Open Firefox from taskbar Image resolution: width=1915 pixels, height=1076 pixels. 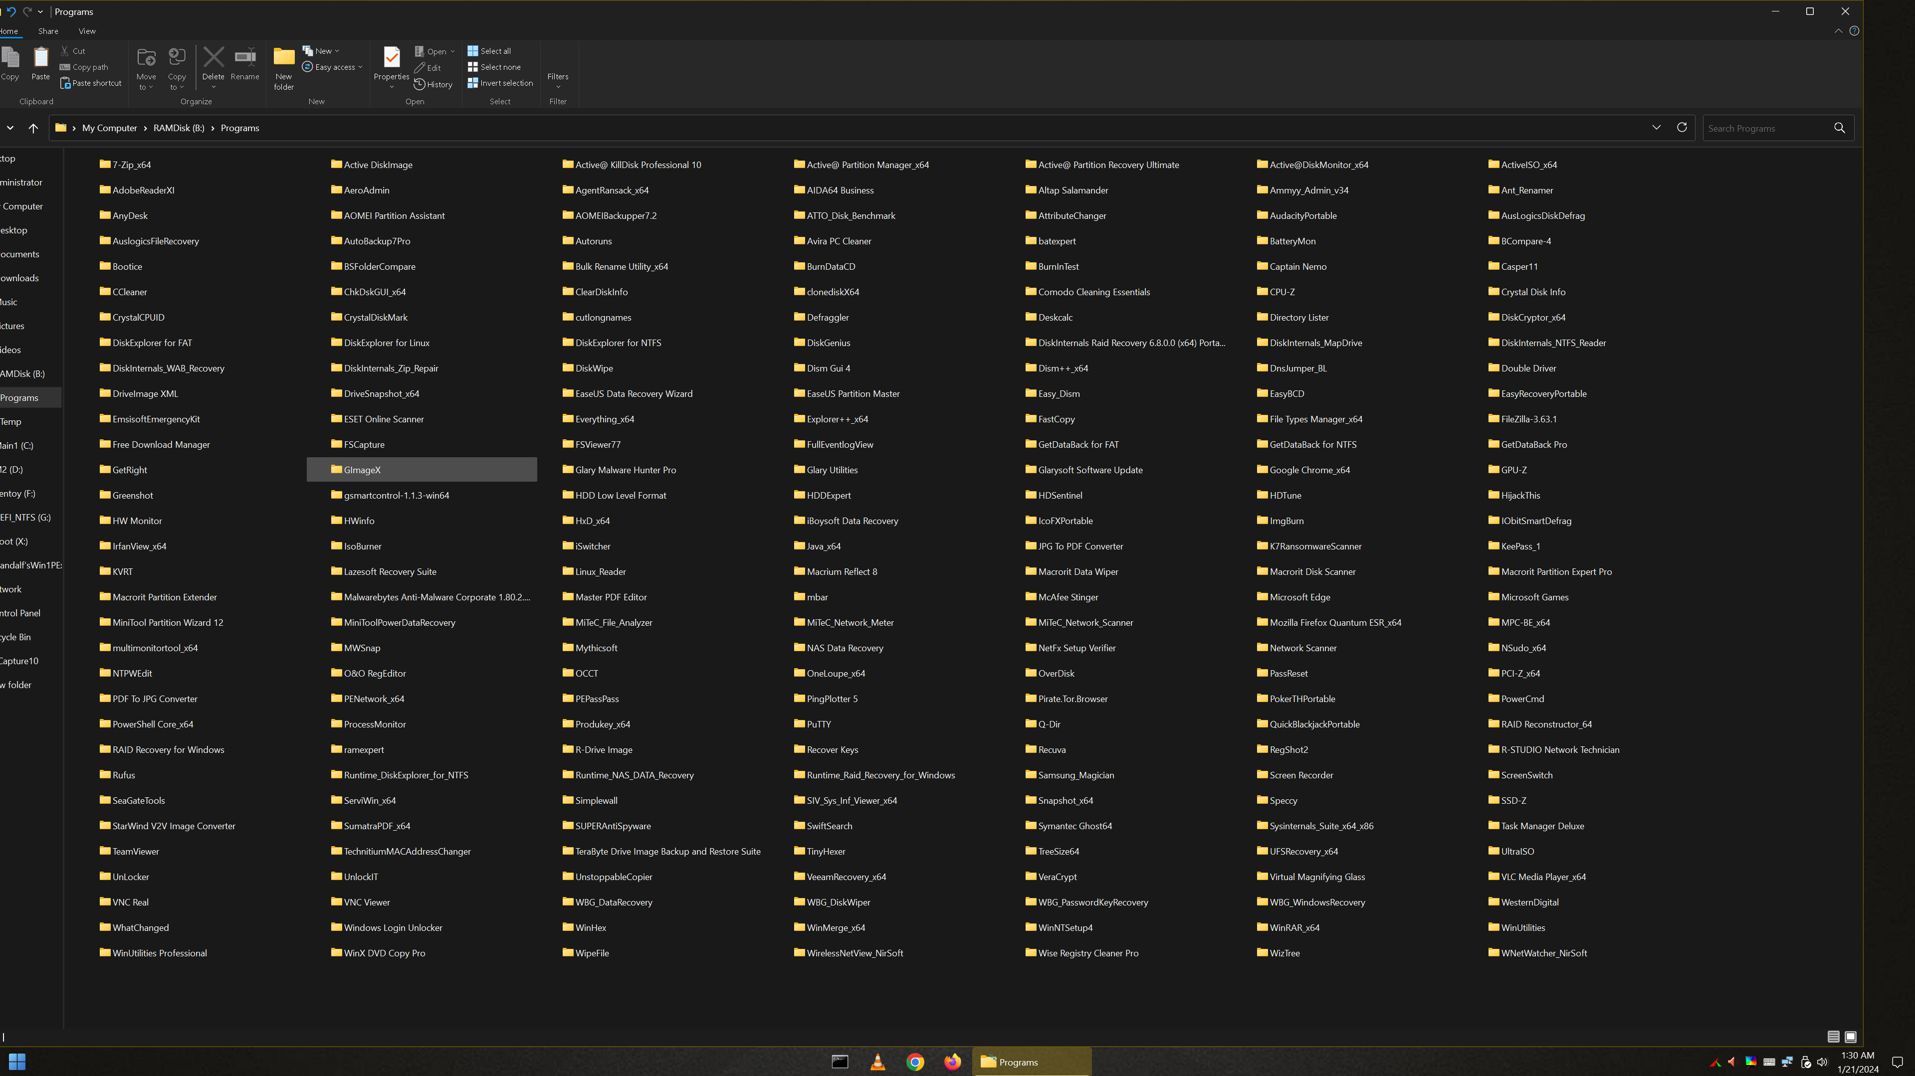(952, 1062)
